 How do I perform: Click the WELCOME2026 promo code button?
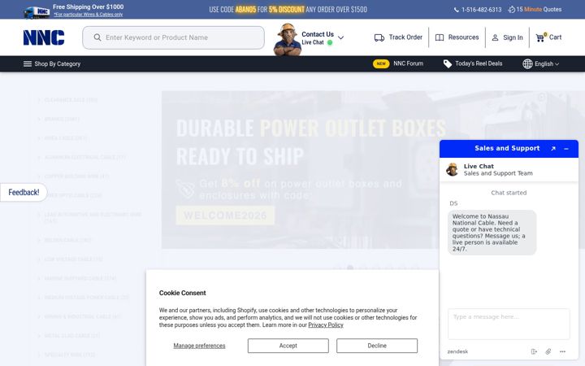225,216
